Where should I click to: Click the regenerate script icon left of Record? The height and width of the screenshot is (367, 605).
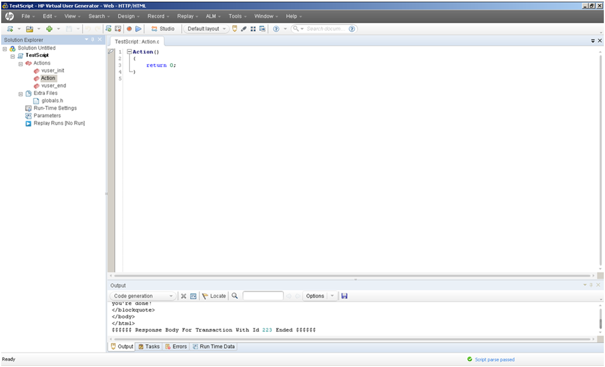(108, 29)
